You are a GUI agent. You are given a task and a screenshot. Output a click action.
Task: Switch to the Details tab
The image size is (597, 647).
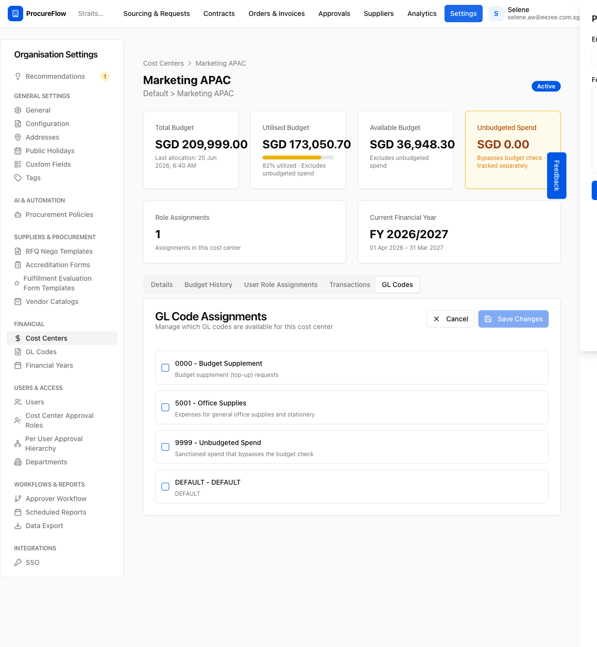162,285
